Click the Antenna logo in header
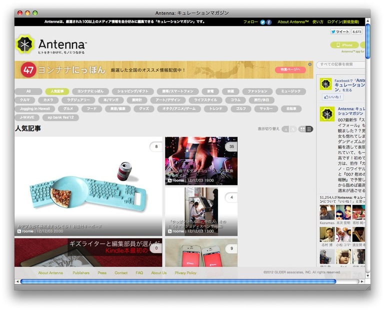The width and height of the screenshot is (385, 310). [x=51, y=44]
